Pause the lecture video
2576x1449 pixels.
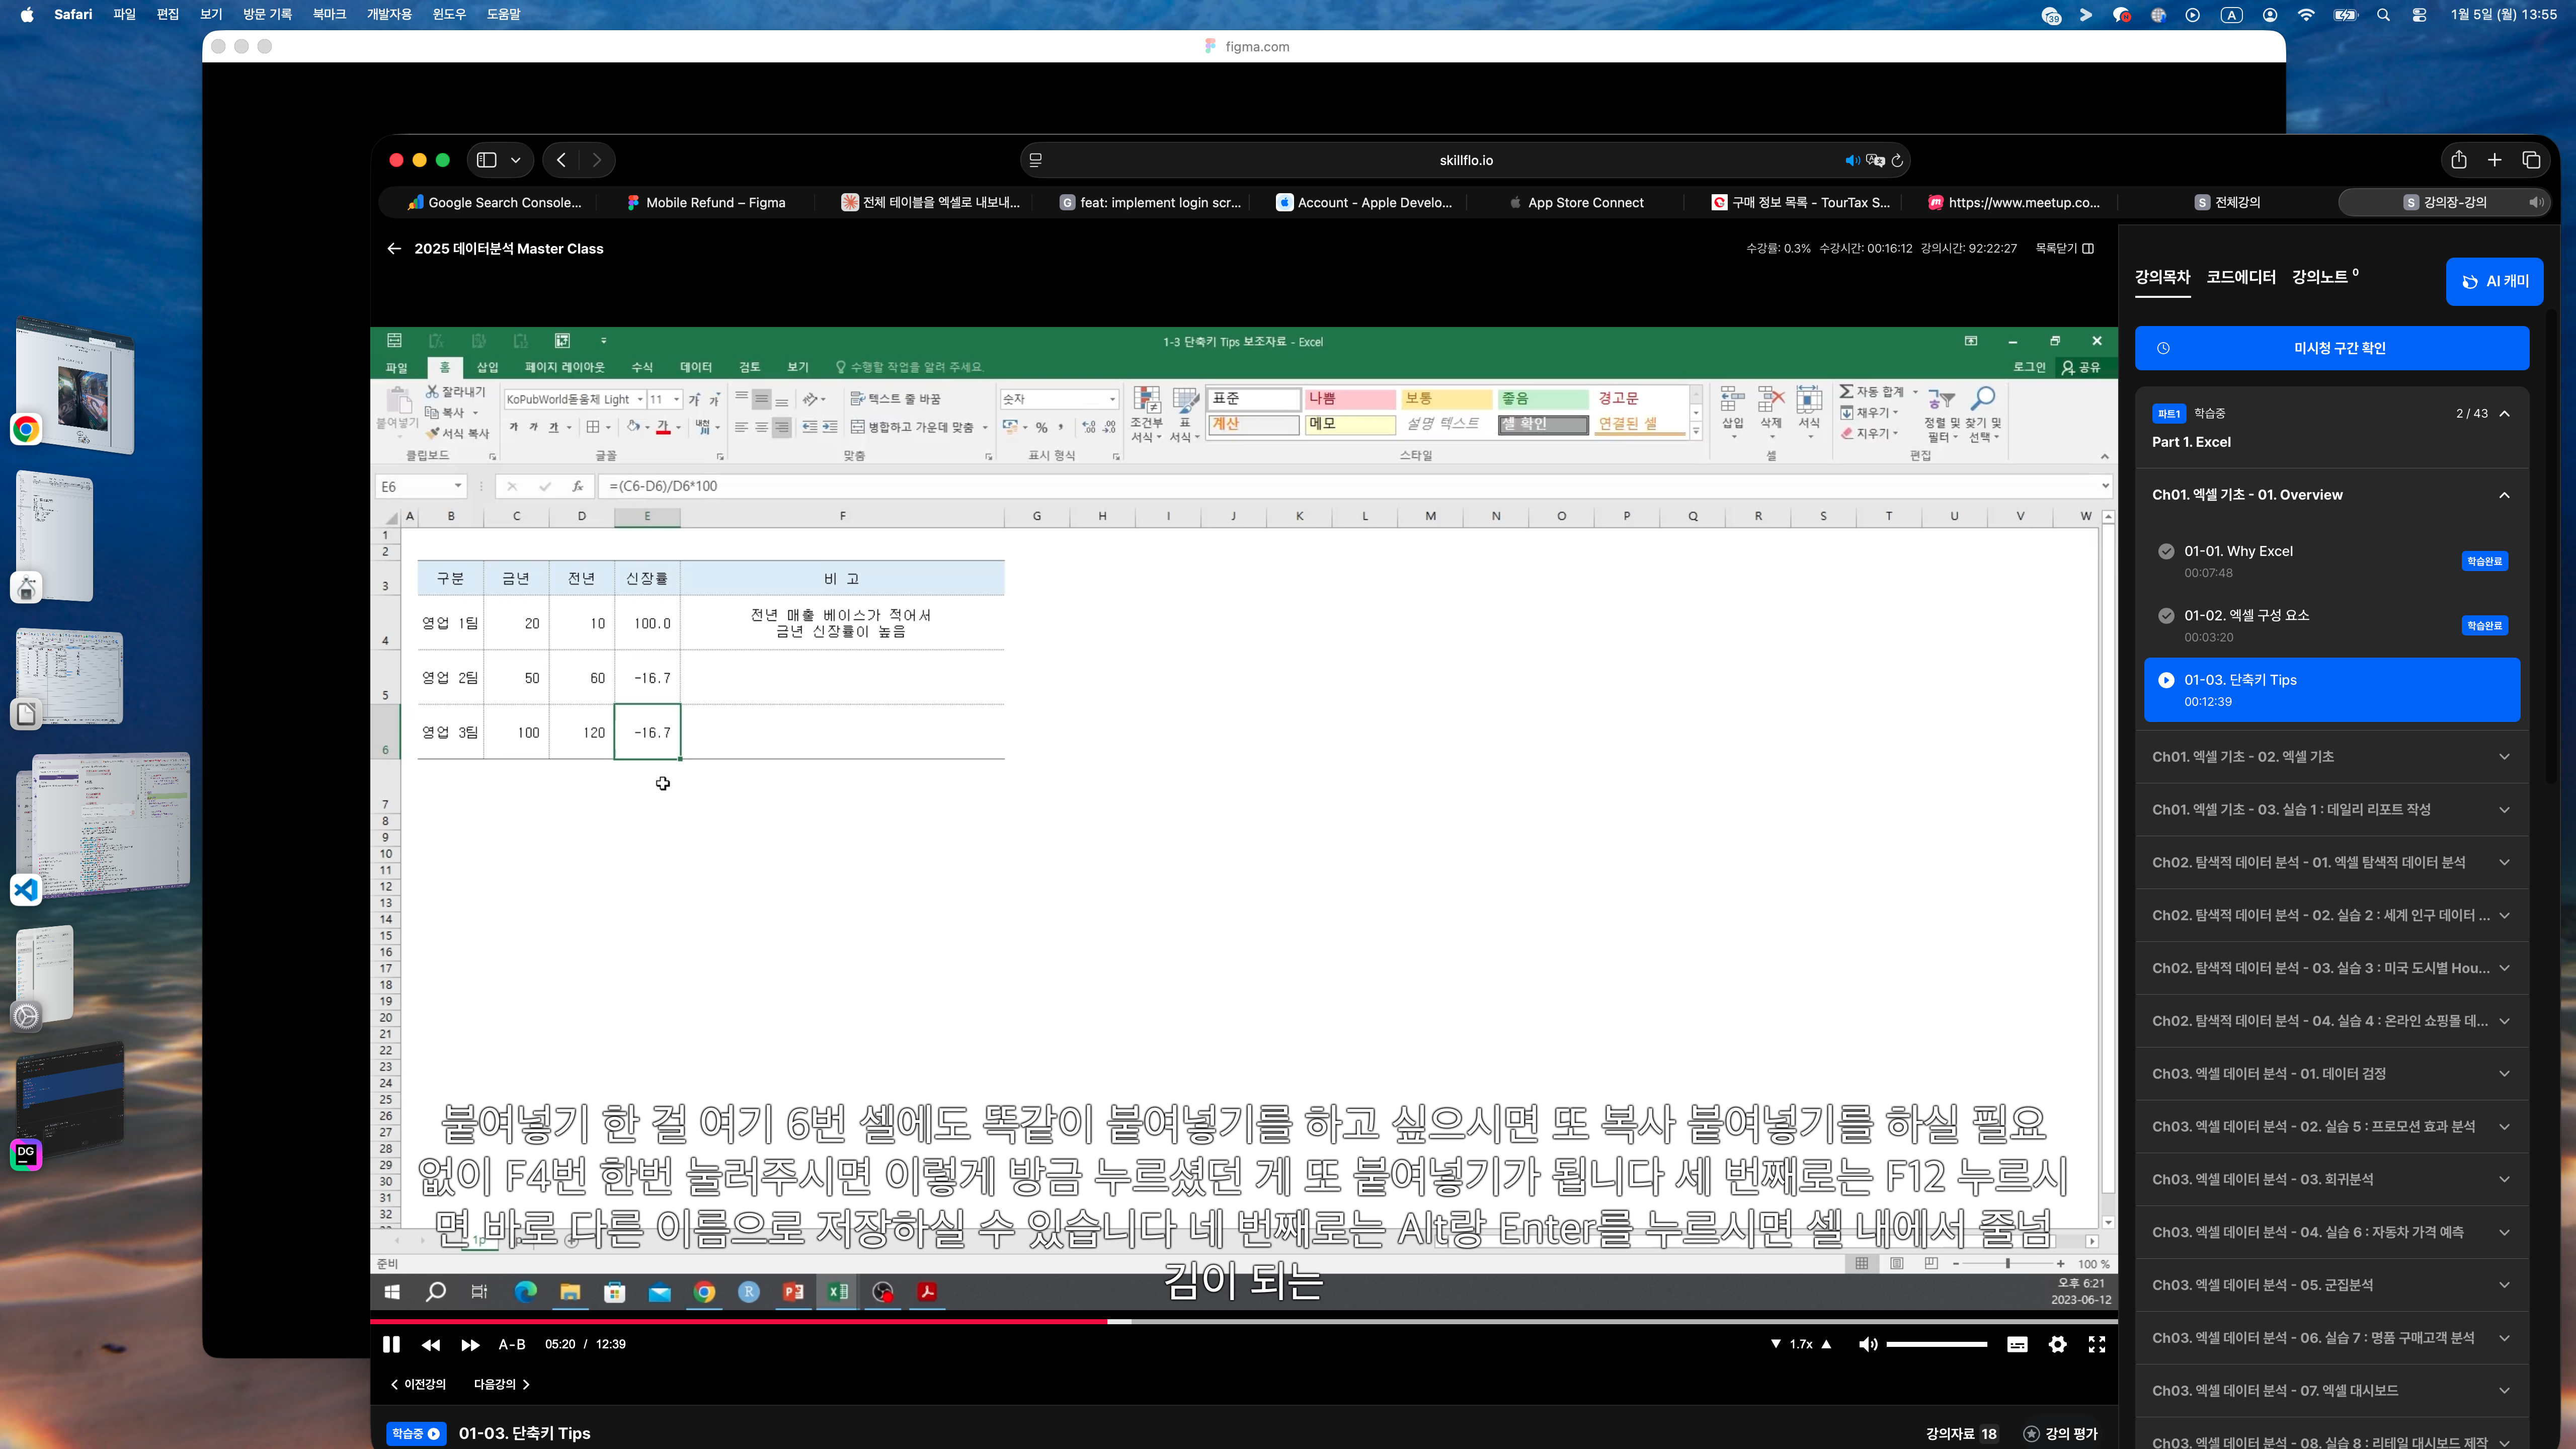click(391, 1345)
